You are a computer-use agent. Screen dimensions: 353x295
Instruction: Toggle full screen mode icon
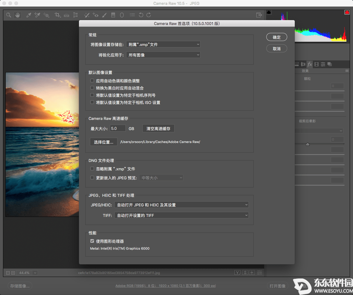[x=259, y=15]
